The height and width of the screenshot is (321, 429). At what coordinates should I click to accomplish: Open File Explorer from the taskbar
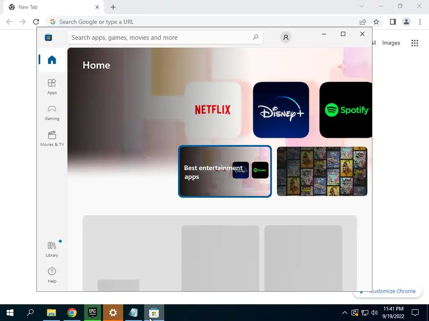[x=51, y=313]
